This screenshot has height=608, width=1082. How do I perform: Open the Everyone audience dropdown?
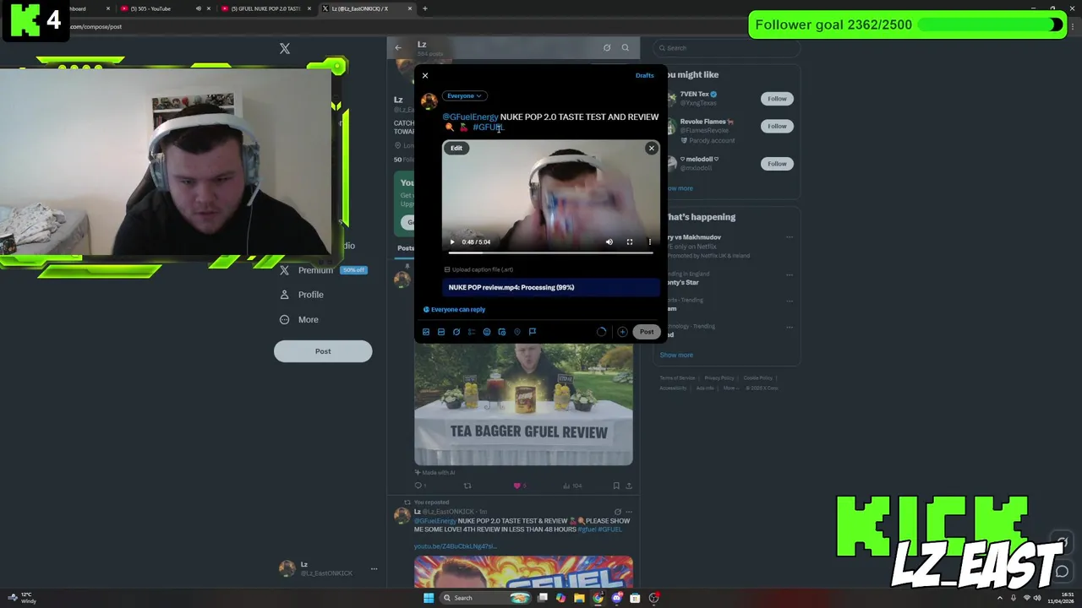(x=464, y=95)
